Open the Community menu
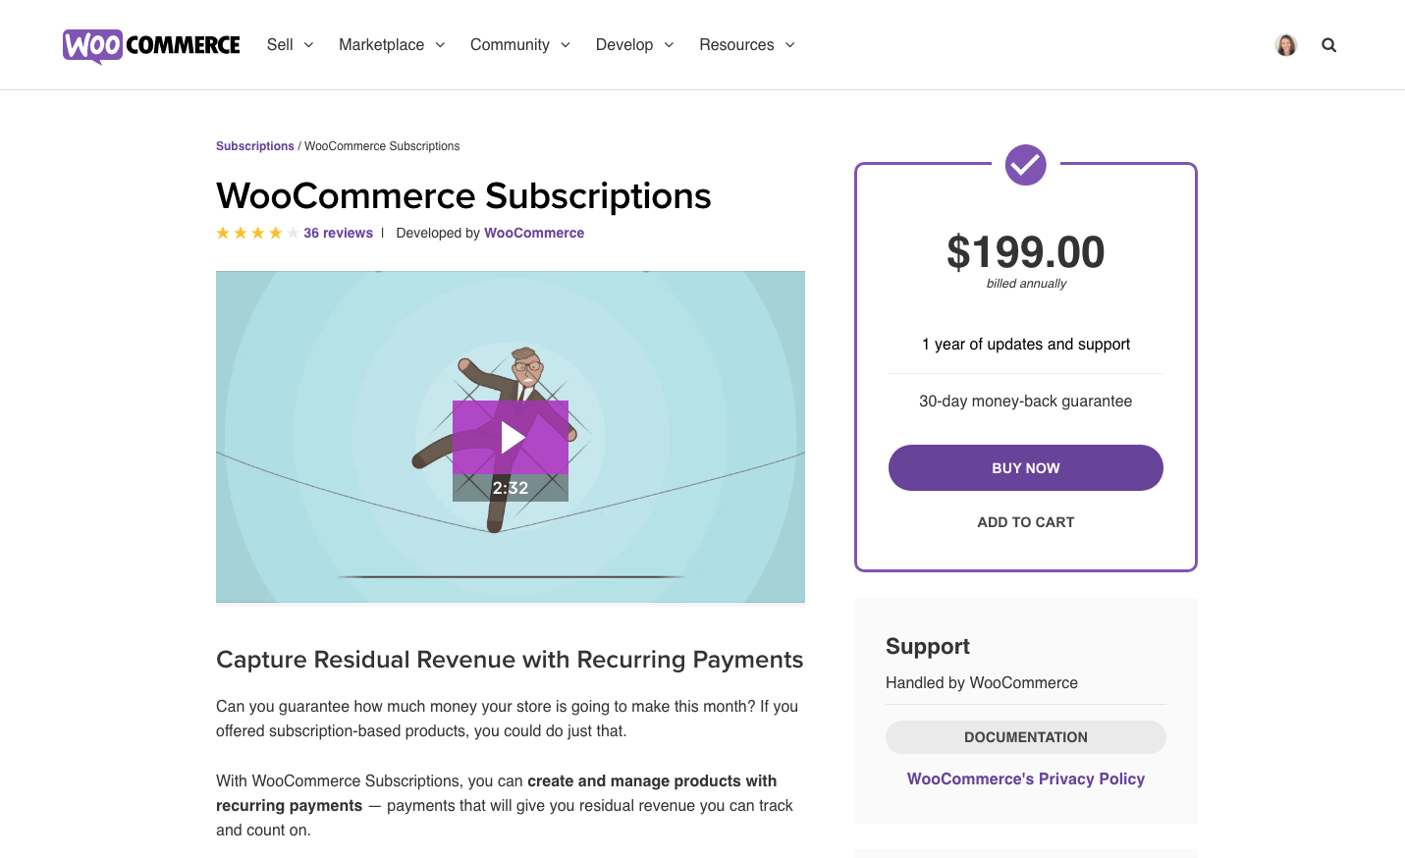 (x=510, y=45)
